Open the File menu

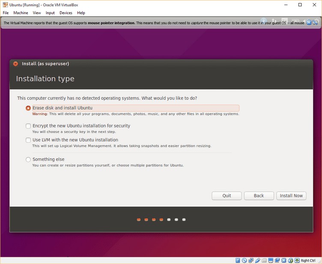[x=6, y=13]
